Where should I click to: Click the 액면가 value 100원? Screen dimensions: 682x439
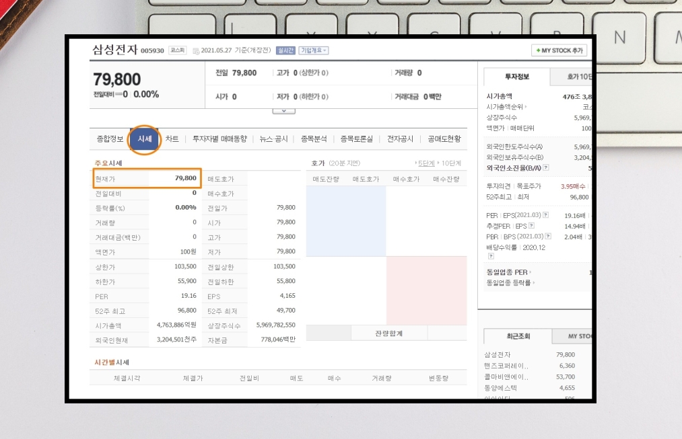click(x=189, y=252)
